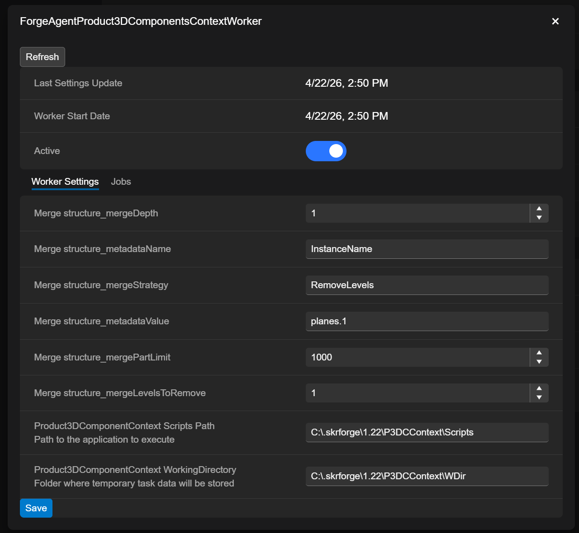Click the metadataName field containing InstanceName
The image size is (579, 533).
427,249
